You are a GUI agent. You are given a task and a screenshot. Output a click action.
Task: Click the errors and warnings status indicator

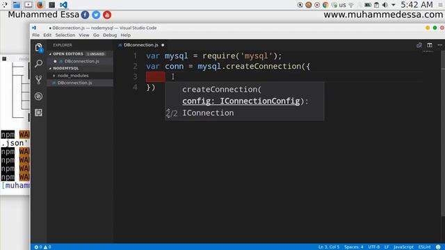[x=42, y=247]
